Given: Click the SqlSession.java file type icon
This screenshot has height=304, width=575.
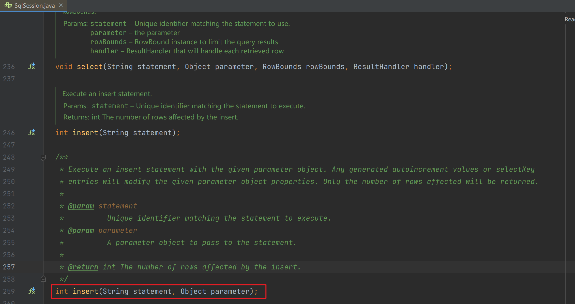Looking at the screenshot, I should [x=8, y=5].
